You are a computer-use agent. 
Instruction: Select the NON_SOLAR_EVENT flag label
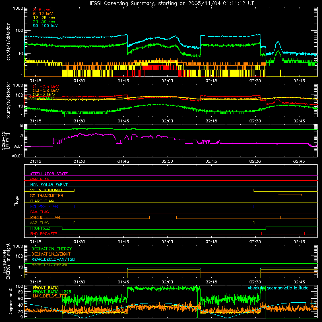[49, 185]
